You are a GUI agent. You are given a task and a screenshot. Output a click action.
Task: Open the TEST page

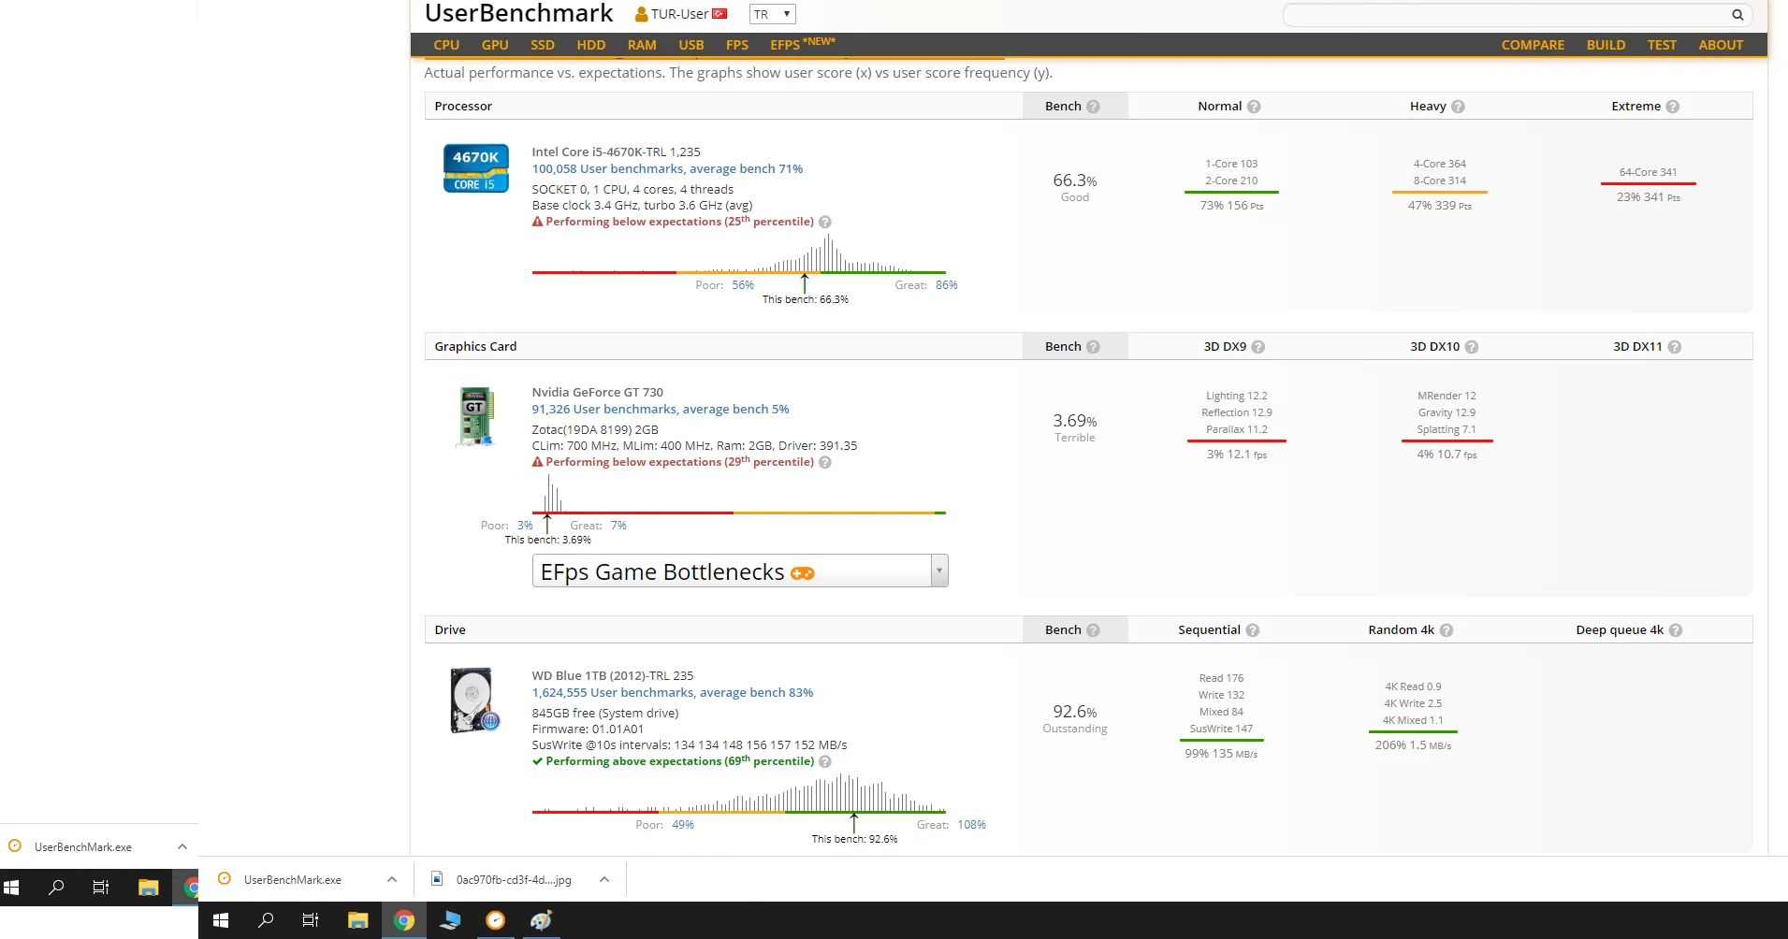pyautogui.click(x=1662, y=45)
